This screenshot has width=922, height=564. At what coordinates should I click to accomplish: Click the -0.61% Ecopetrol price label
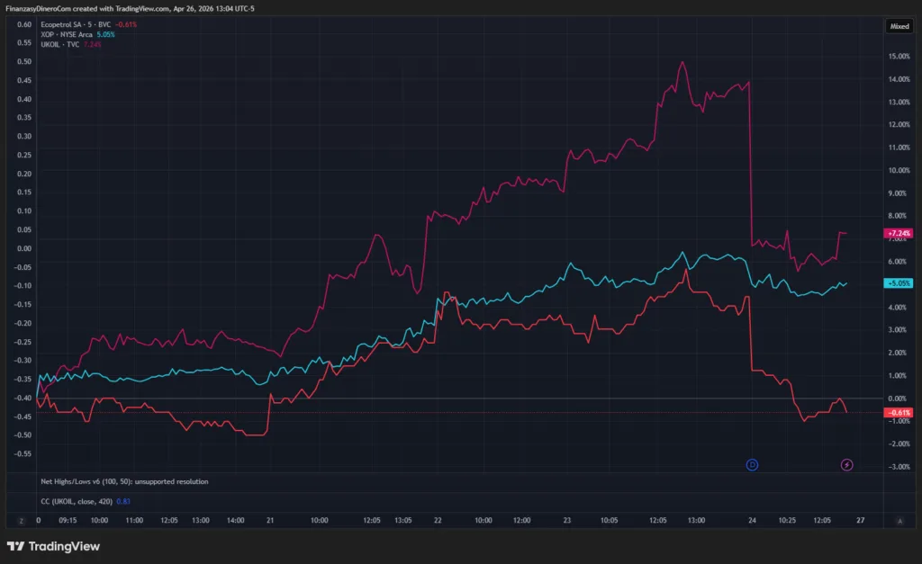pos(899,413)
